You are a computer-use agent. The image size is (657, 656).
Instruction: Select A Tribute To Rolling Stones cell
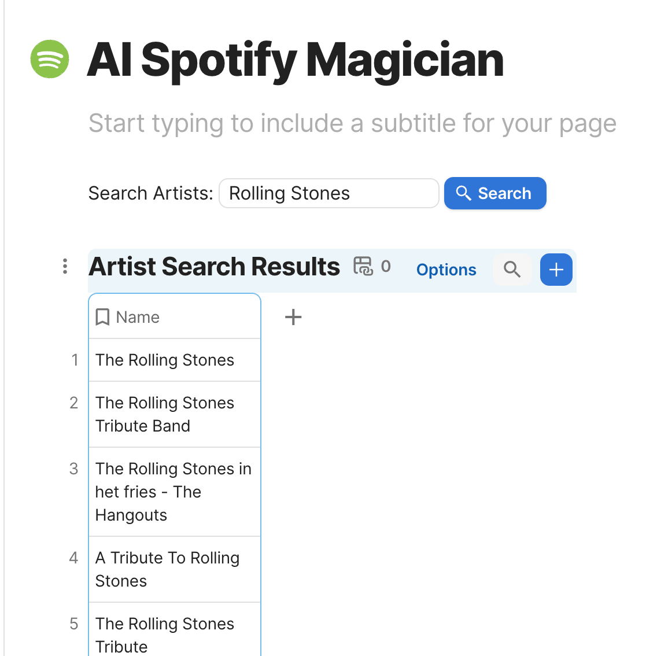click(175, 569)
